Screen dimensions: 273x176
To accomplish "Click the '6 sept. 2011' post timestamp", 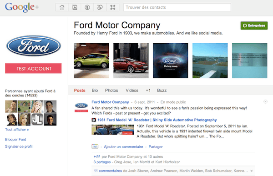I will (x=145, y=102).
